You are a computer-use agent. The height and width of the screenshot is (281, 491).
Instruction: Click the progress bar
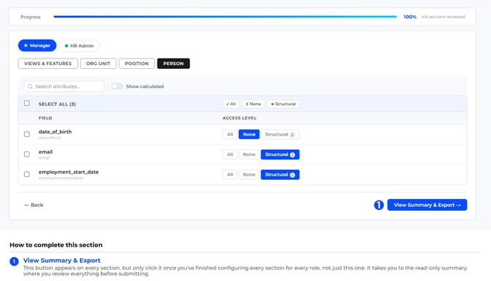[225, 17]
